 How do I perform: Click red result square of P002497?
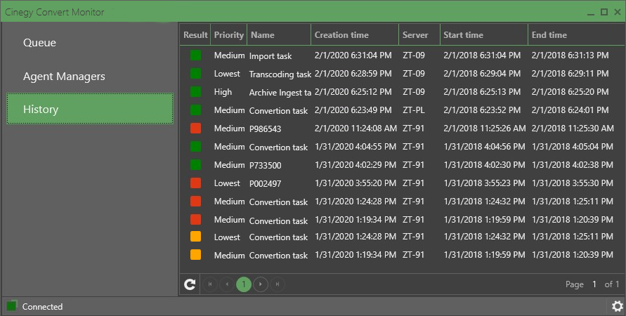[x=195, y=183]
